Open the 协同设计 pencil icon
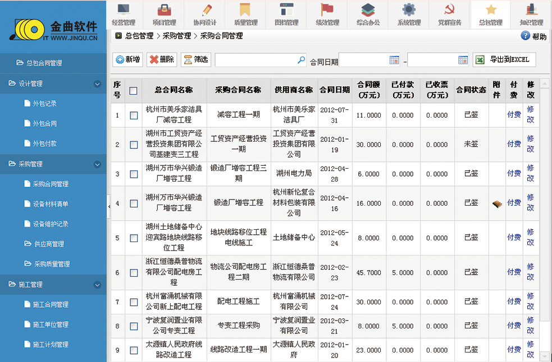552x362 pixels. (x=205, y=10)
